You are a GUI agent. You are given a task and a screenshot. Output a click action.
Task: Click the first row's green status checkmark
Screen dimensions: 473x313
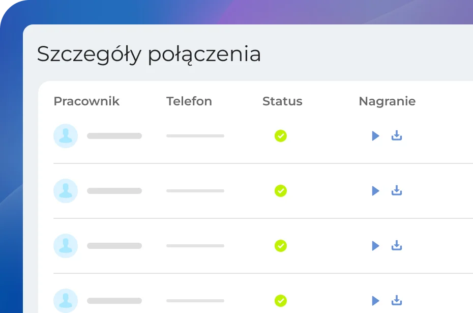281,136
